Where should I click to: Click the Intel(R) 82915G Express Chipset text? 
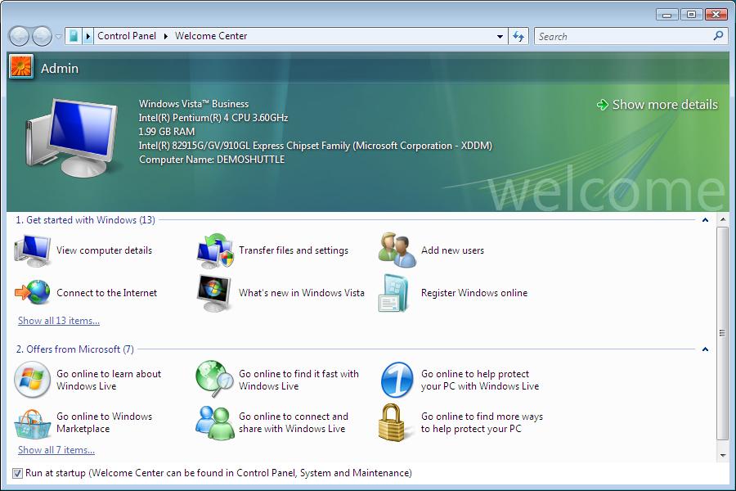[x=316, y=146]
